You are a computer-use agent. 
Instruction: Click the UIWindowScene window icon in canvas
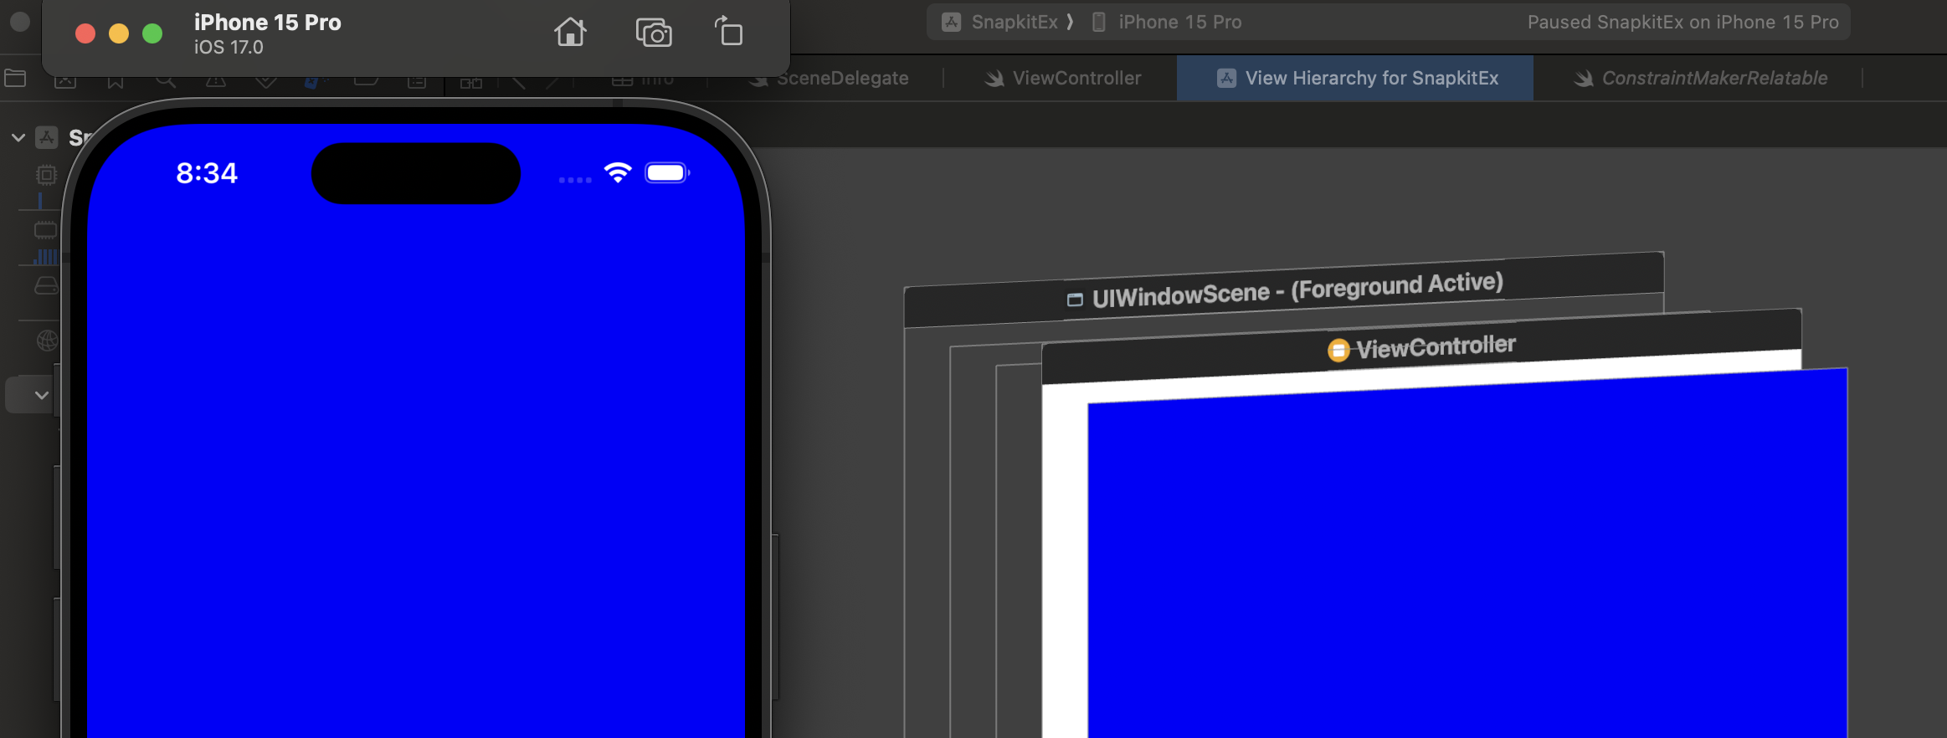(x=1075, y=300)
